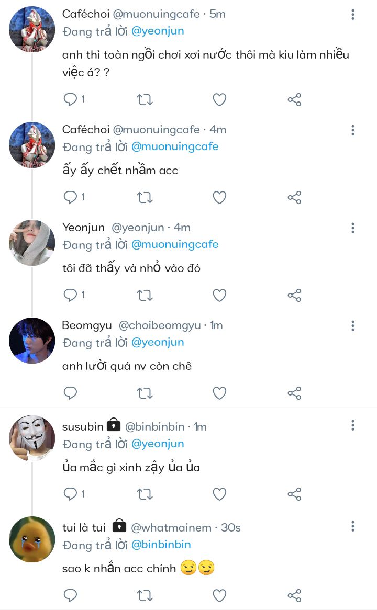Viewport: 377px width, 610px height.
Task: Like Beomgyu's "anh lười quá" tweet
Action: 219,393
